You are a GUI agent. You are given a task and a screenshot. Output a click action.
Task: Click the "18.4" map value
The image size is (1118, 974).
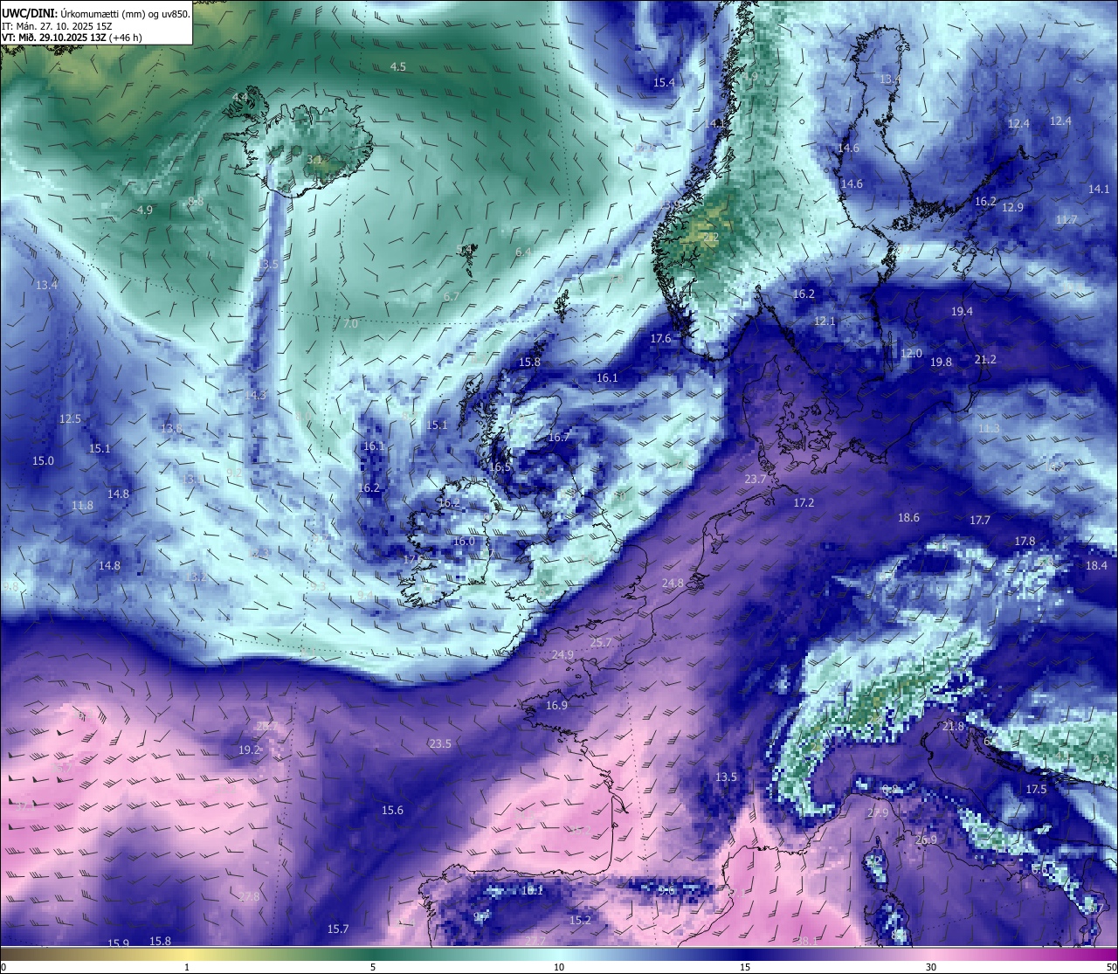coord(1096,566)
